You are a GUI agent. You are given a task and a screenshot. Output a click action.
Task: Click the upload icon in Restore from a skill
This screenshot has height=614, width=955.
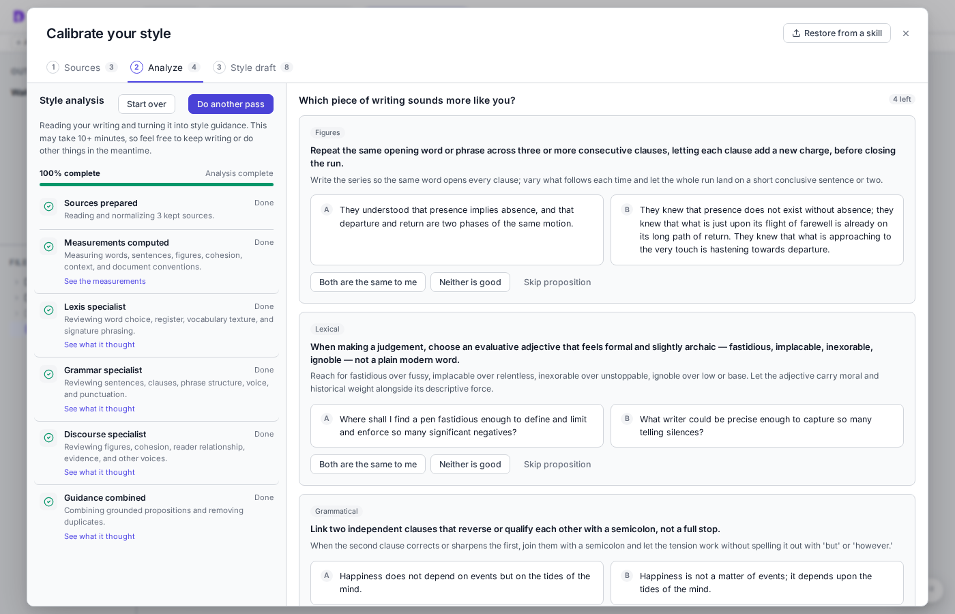tap(796, 33)
